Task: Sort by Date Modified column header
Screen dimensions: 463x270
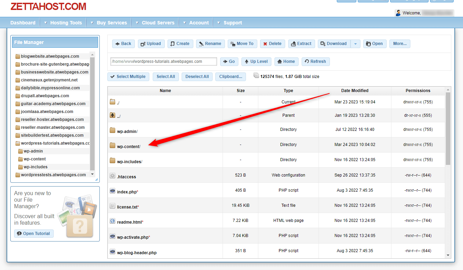Action: (355, 91)
